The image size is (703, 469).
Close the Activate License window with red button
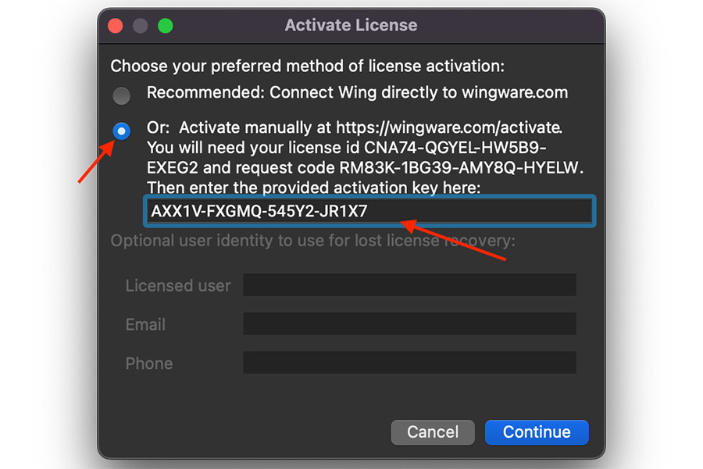[x=116, y=26]
